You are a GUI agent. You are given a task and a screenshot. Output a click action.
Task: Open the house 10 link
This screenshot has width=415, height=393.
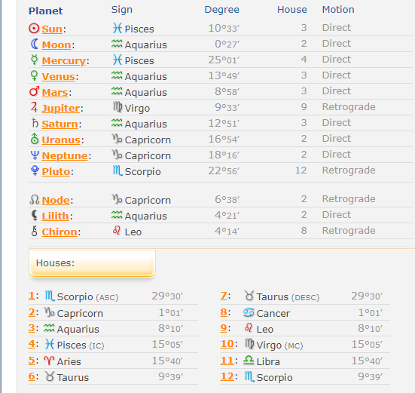click(227, 344)
